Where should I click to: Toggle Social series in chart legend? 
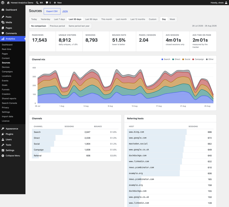coord(186,59)
